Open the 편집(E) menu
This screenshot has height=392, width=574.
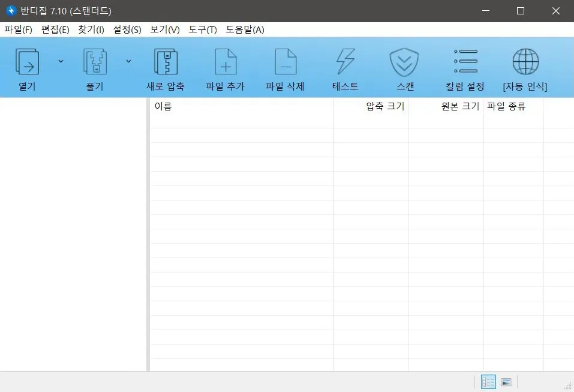pyautogui.click(x=55, y=29)
